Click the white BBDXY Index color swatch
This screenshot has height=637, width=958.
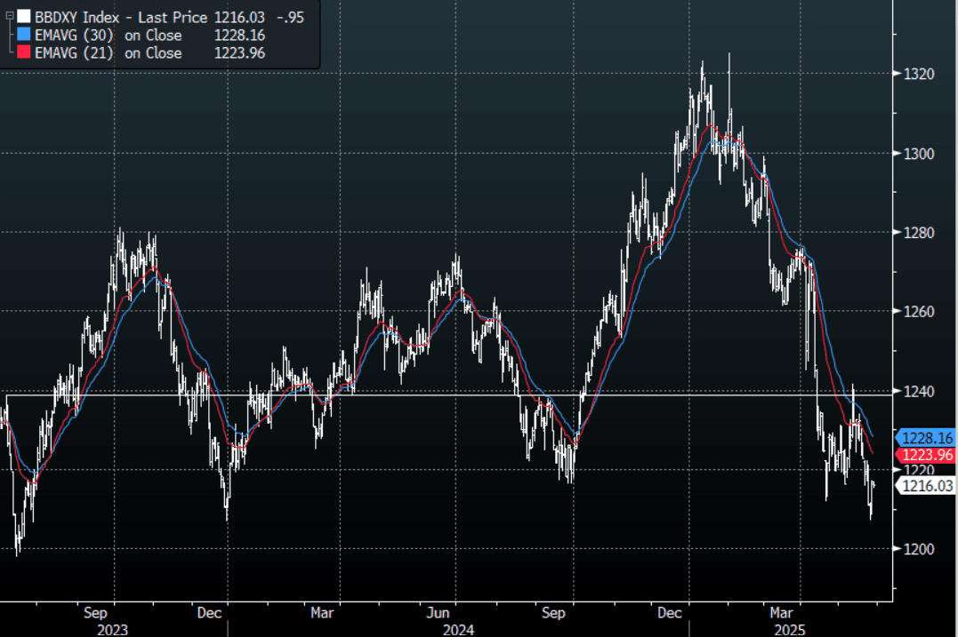click(24, 18)
